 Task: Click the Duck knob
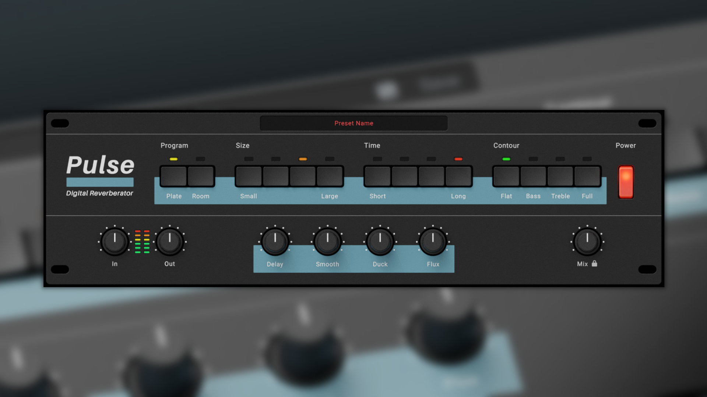click(380, 241)
